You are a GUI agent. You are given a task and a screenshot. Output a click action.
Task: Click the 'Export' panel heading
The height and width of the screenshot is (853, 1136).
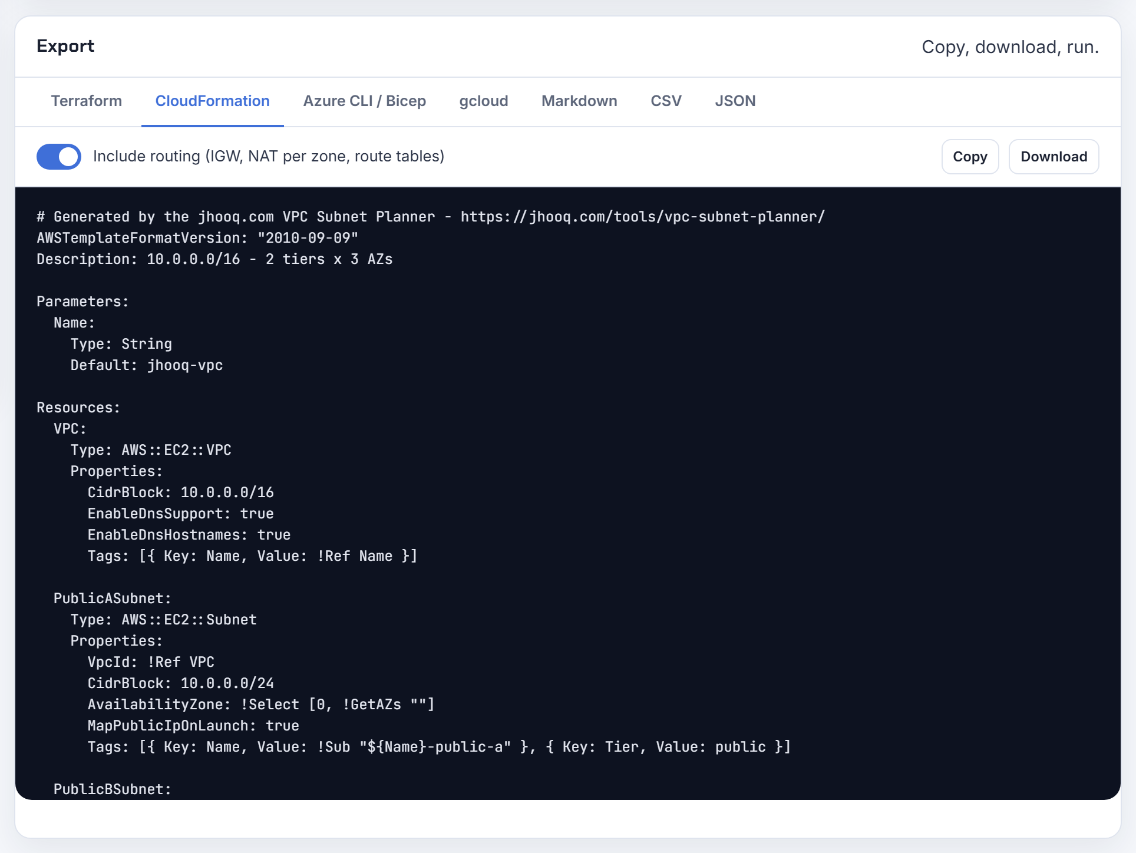tap(65, 46)
